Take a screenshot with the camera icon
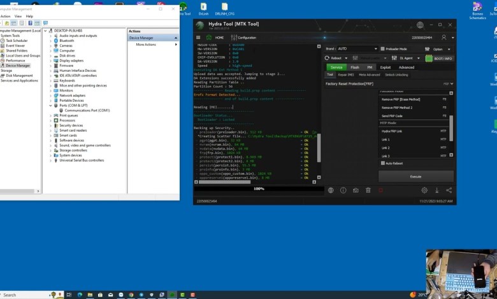Viewport: 497px width, 299px height. click(x=356, y=190)
